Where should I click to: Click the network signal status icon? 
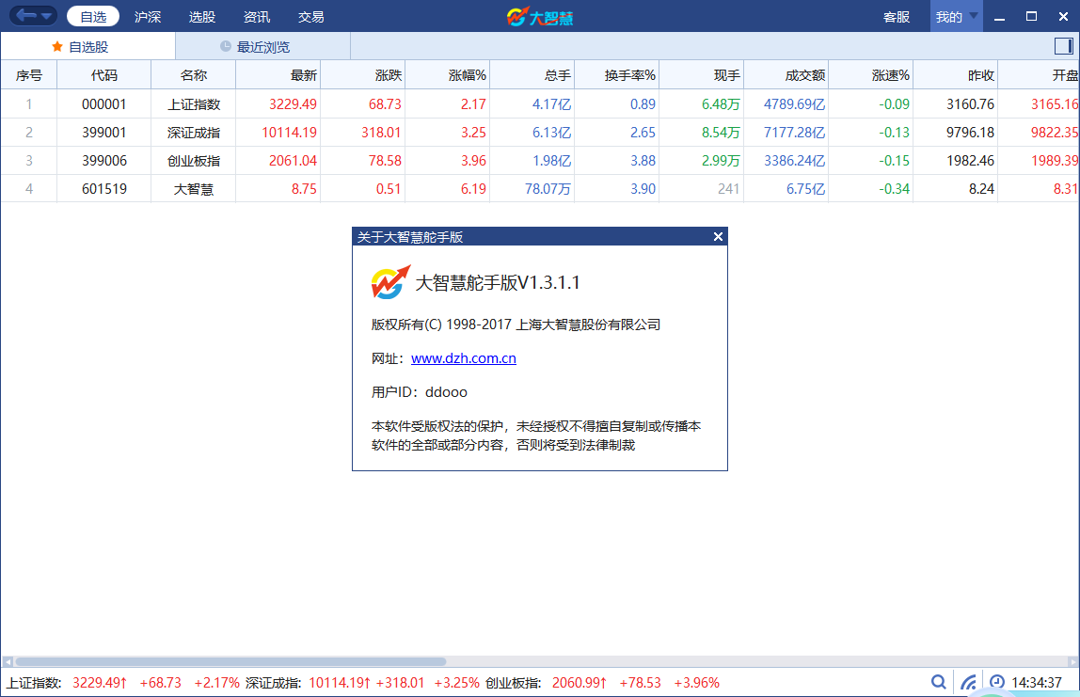click(x=968, y=683)
